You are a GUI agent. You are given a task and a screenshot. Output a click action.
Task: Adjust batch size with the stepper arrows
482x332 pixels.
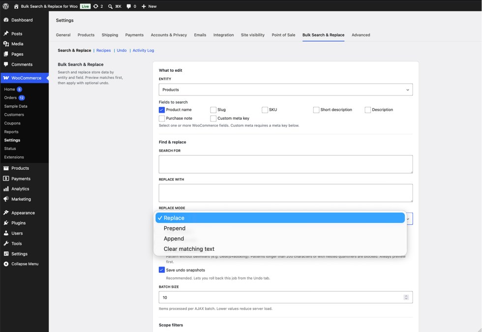(406, 297)
